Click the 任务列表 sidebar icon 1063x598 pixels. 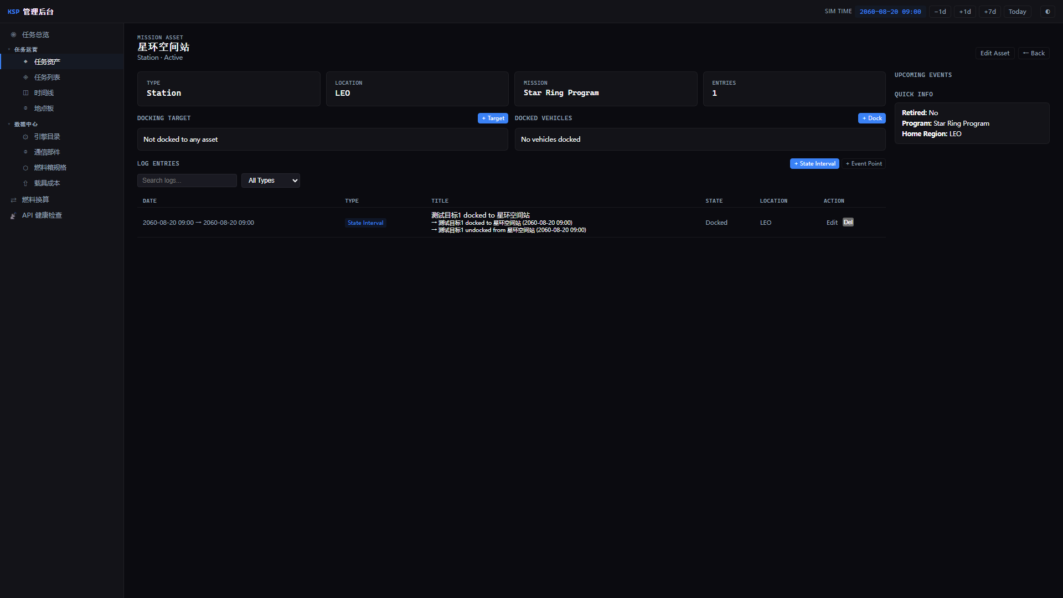25,77
